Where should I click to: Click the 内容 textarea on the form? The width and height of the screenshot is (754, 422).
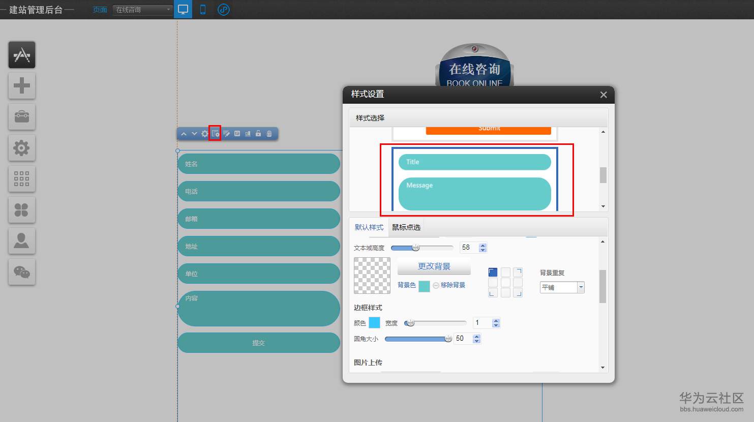coord(259,309)
